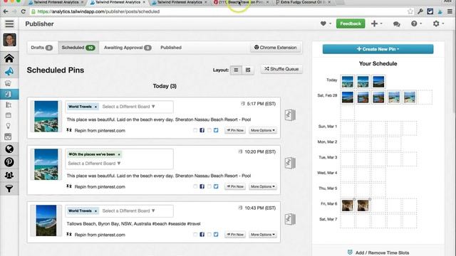The width and height of the screenshot is (456, 256).
Task: Remove the 'places we've been' board tag
Action: coord(119,154)
